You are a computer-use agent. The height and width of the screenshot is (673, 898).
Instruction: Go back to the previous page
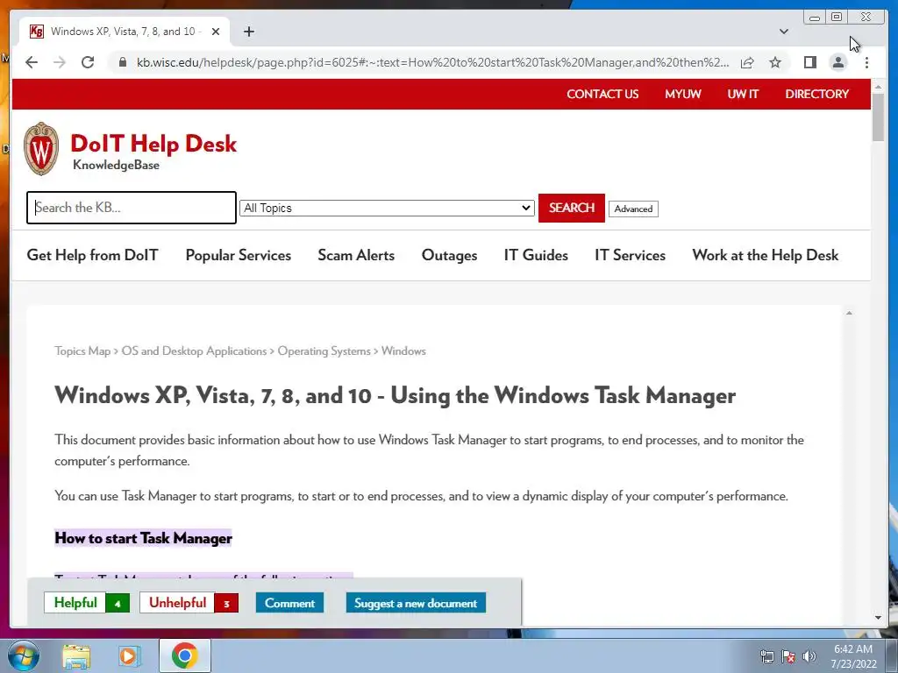click(x=32, y=62)
